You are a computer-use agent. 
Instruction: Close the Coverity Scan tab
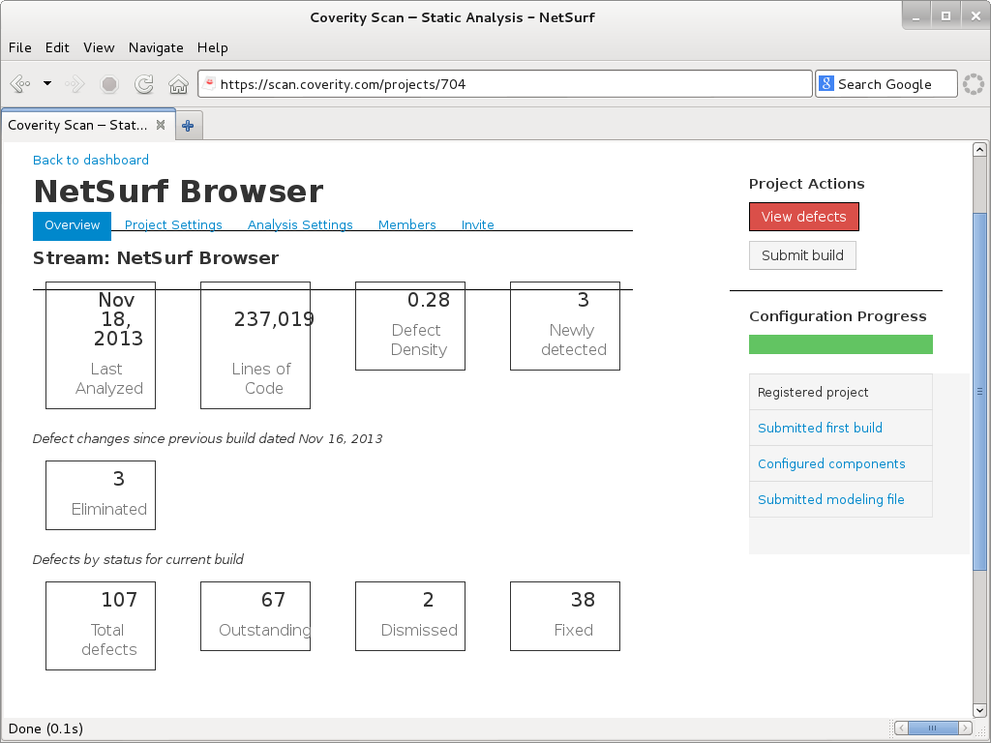click(x=161, y=125)
